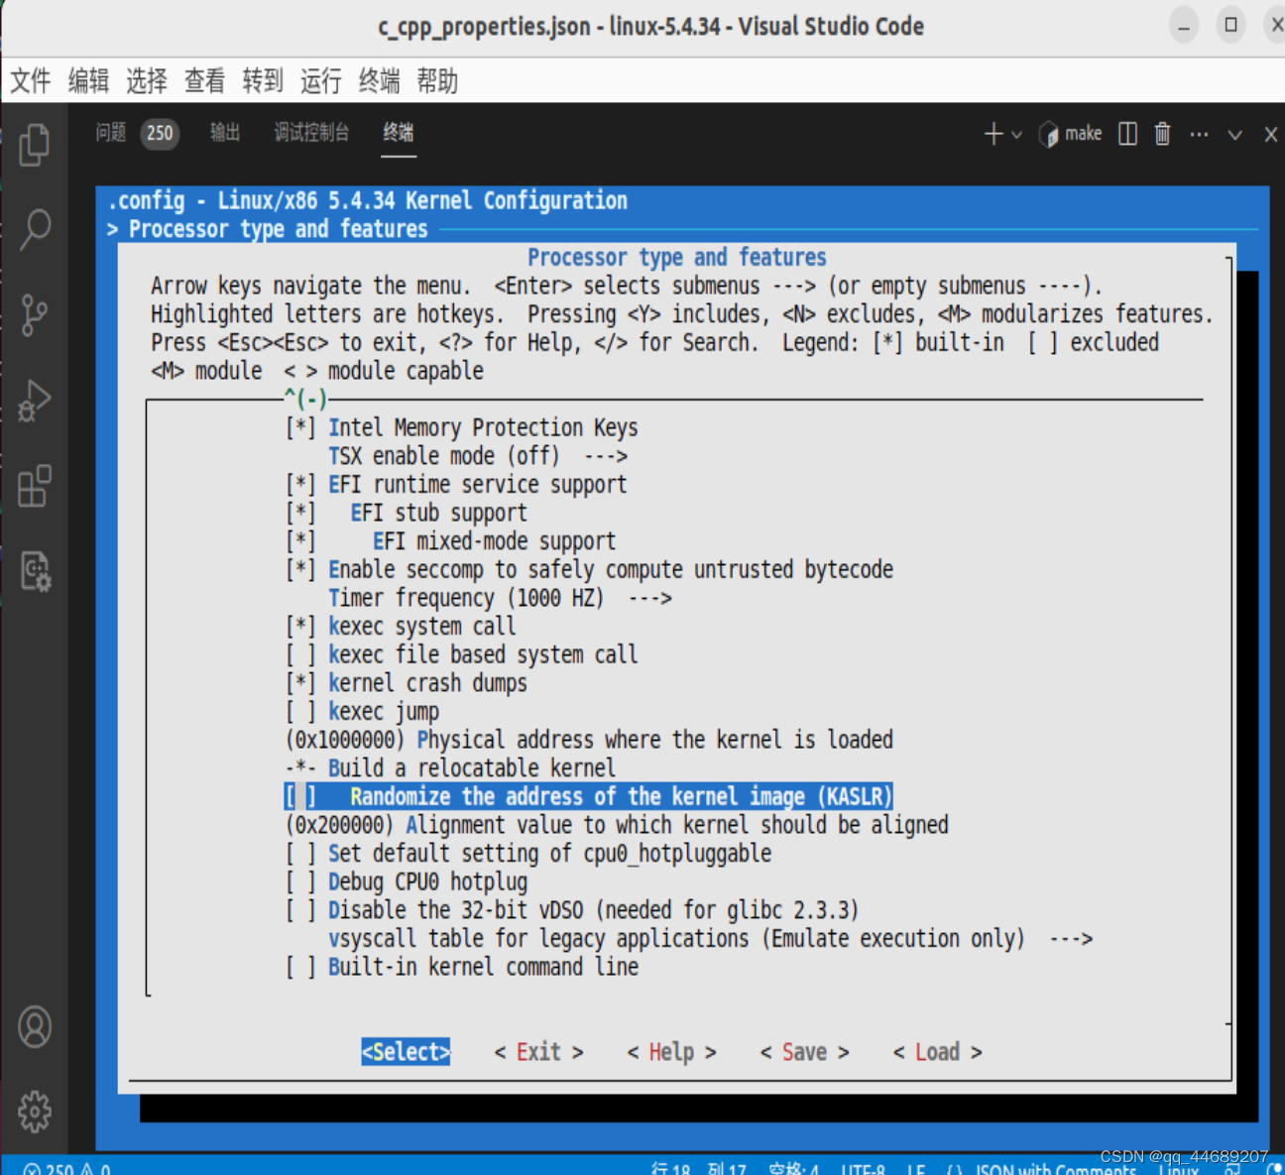
Task: Activate the Help button in menuconfig
Action: [x=671, y=1052]
